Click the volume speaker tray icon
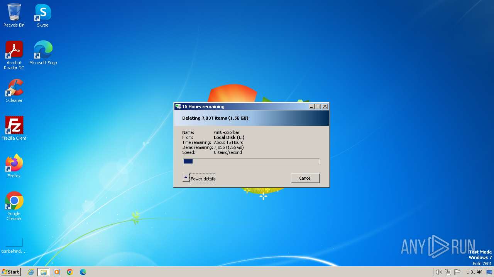Image resolution: width=494 pixels, height=277 pixels. (438, 272)
